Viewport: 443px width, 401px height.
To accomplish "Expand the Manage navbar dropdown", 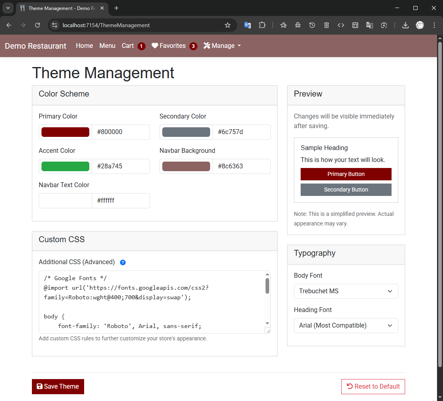I will pyautogui.click(x=222, y=46).
